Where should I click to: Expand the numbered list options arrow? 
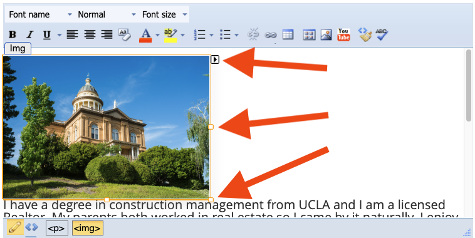(211, 35)
